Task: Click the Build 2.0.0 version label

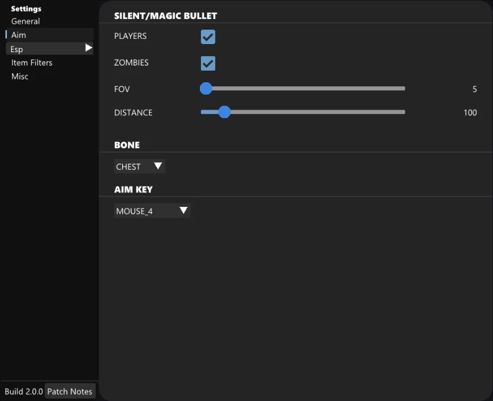Action: (x=24, y=392)
